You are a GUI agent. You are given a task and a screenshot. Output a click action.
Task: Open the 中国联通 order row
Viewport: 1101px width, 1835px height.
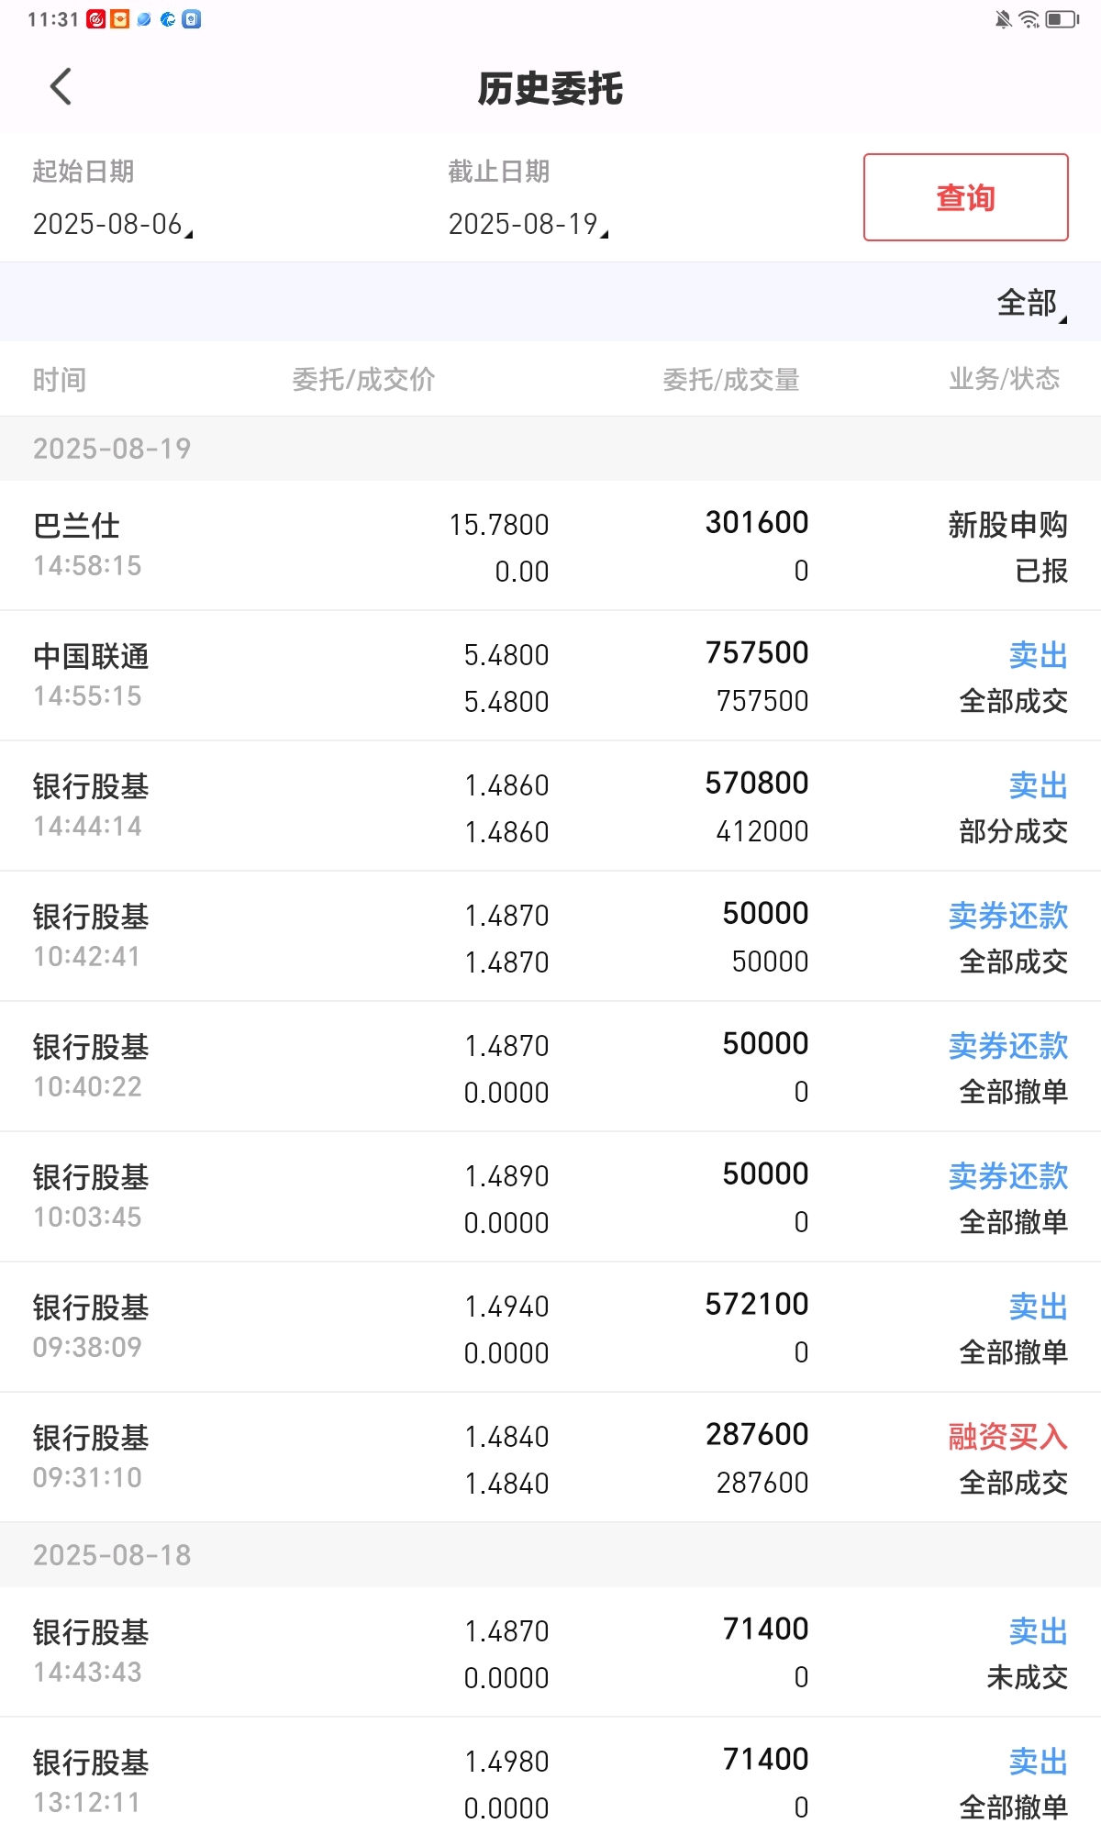[x=550, y=676]
